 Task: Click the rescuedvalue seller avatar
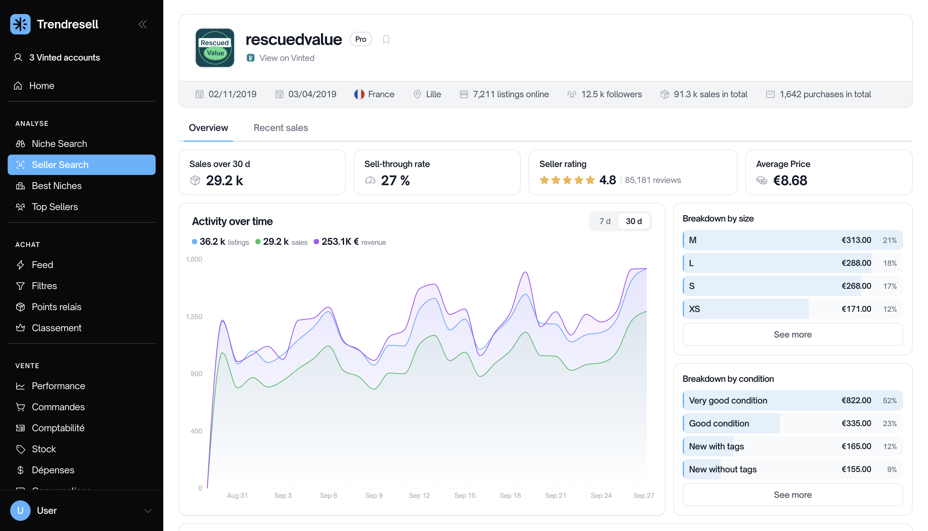point(215,48)
